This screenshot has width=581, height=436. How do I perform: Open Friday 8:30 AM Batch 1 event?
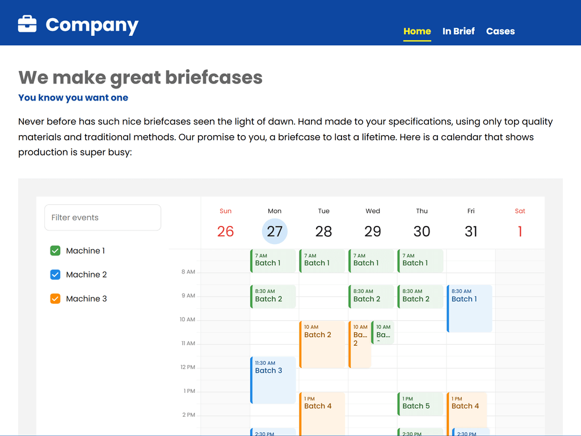[x=470, y=308]
